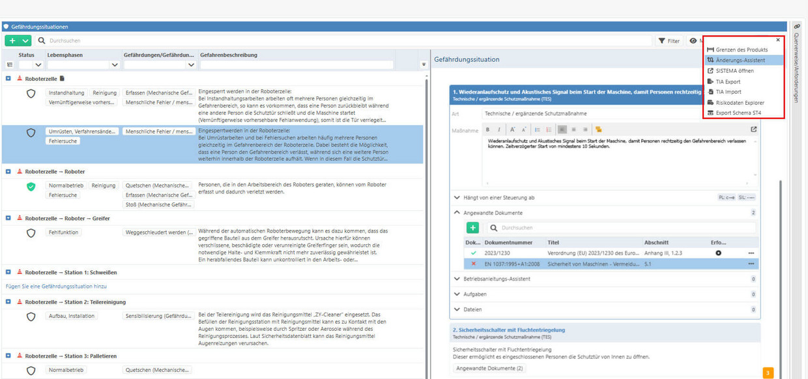Image resolution: width=808 pixels, height=379 pixels.
Task: Increase font size in Maßnahme editor
Action: [512, 130]
